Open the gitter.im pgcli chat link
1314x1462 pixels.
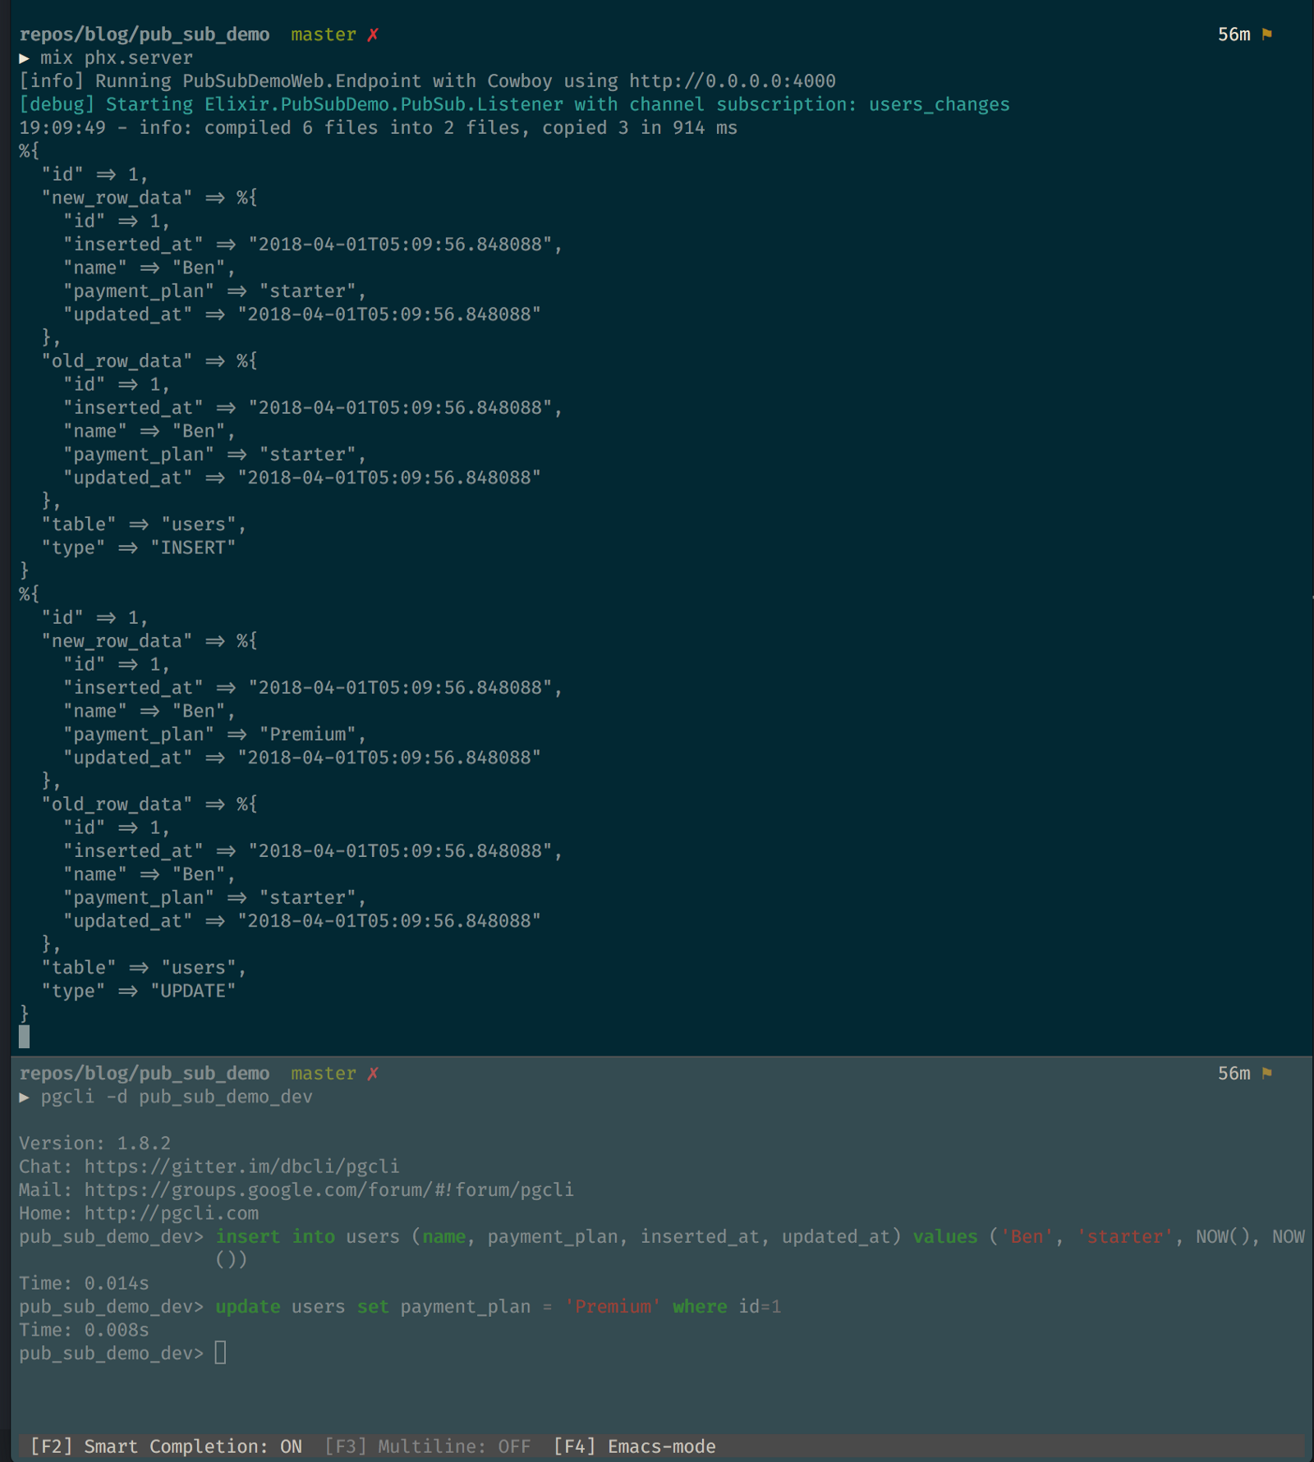coord(241,1166)
